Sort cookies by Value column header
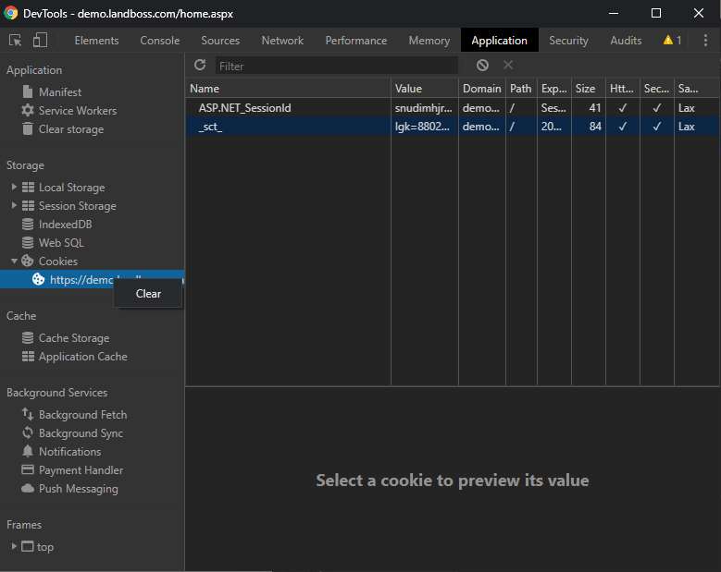The width and height of the screenshot is (721, 572). [x=425, y=89]
